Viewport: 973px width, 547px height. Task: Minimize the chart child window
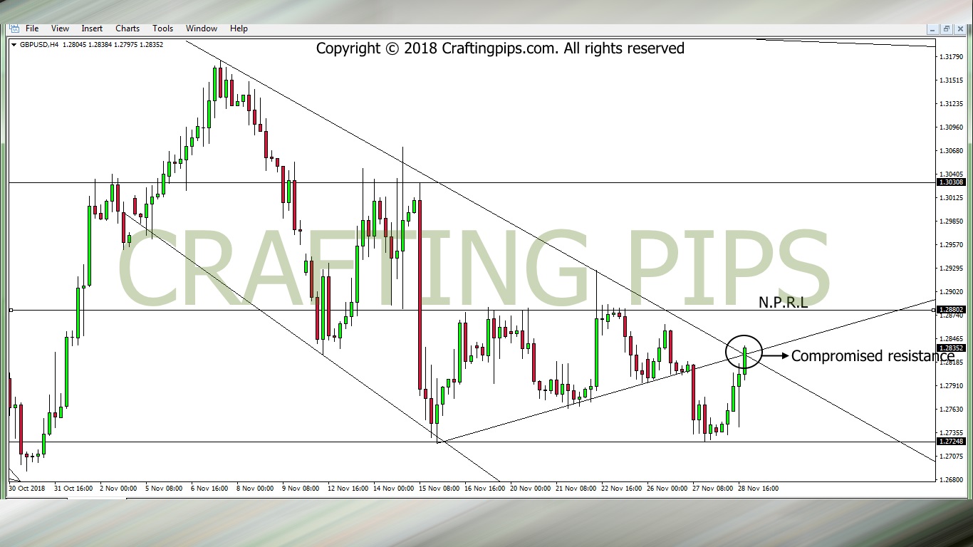pos(933,29)
